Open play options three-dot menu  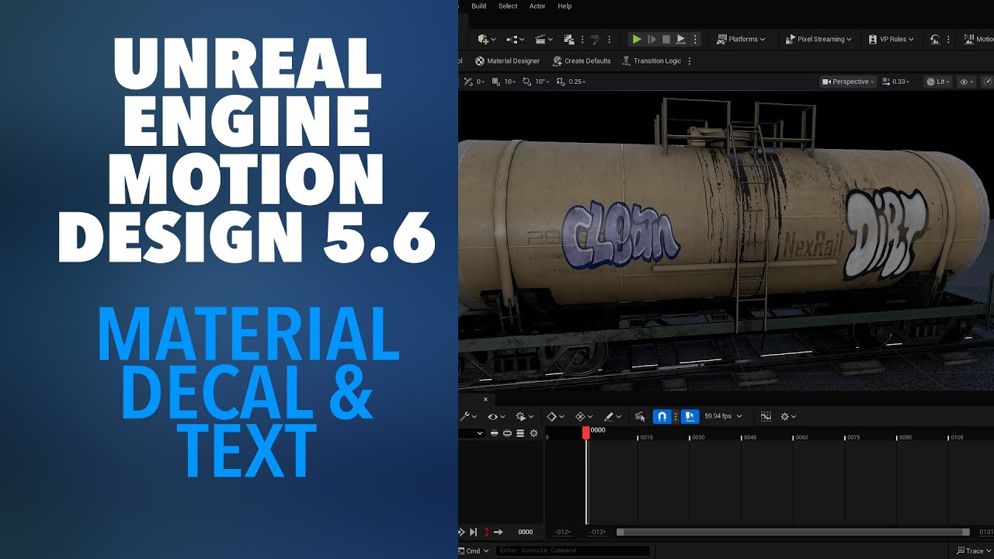click(x=695, y=39)
